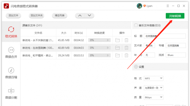Image resolution: width=190 pixels, height=106 pixels.
Task: Click the 闪电音频格式转换器 title text
Action: 24,6
